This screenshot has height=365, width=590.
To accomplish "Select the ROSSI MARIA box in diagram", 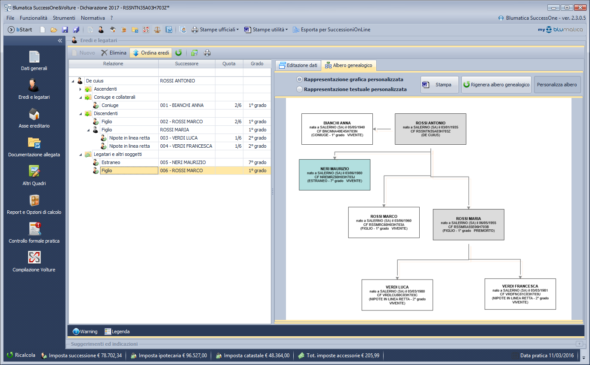I will point(468,225).
